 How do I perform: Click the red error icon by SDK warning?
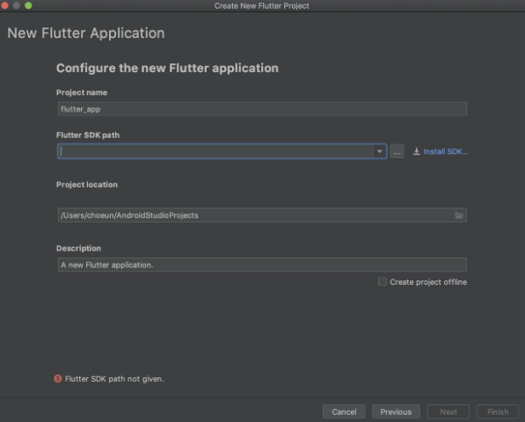click(57, 379)
